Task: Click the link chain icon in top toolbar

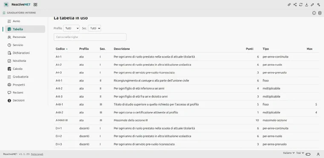Action: [x=289, y=5]
